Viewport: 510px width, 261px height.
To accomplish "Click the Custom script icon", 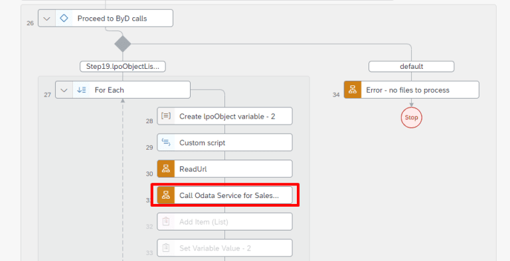I will (x=166, y=142).
